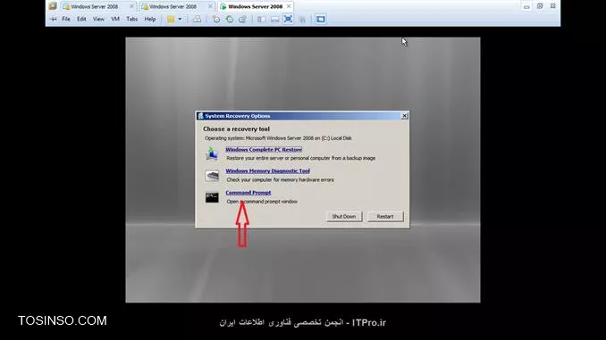Close the first Windows Server 2008 tab
This screenshot has width=606, height=340.
pyautogui.click(x=131, y=6)
